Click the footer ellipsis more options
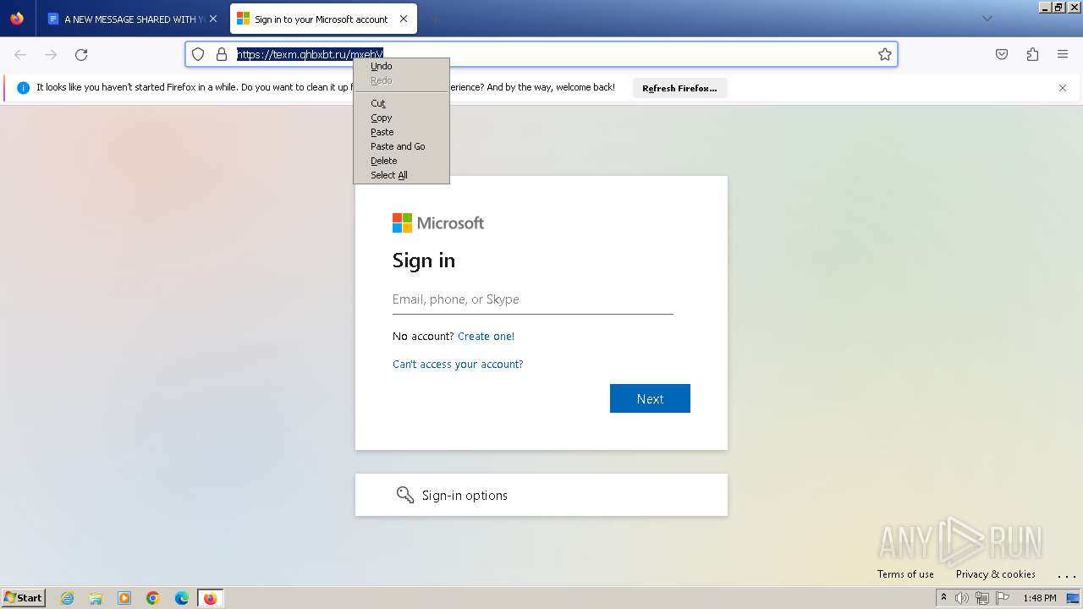The width and height of the screenshot is (1083, 609). (x=1066, y=575)
